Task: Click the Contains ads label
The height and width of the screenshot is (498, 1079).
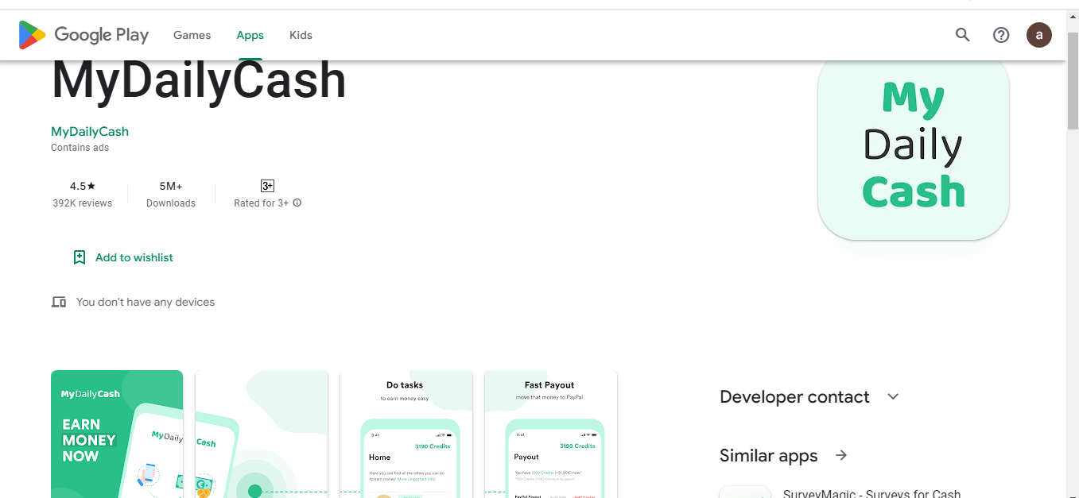Action: point(80,148)
